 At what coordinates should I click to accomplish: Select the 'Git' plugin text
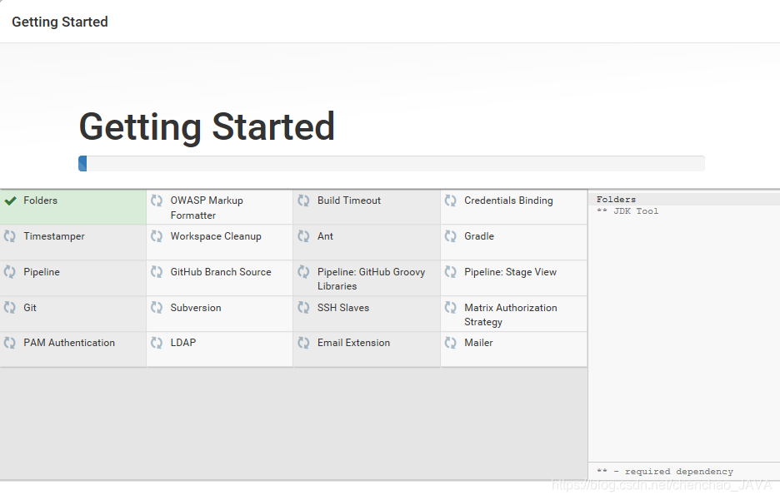click(x=30, y=308)
